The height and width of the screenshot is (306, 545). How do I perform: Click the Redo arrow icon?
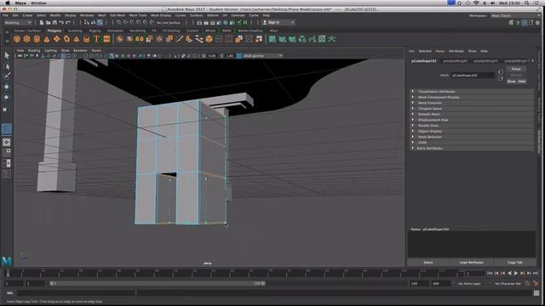pyautogui.click(x=68, y=23)
